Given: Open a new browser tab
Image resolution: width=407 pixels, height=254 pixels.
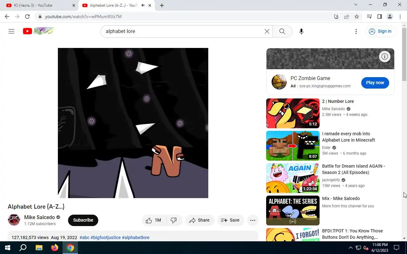Looking at the screenshot, I should [162, 5].
